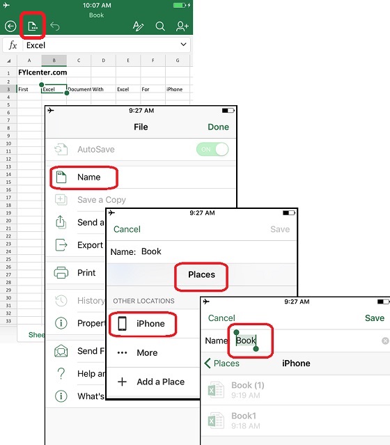Tap the Properties info icon
Viewport: 390px width, 445px height.
pyautogui.click(x=61, y=323)
